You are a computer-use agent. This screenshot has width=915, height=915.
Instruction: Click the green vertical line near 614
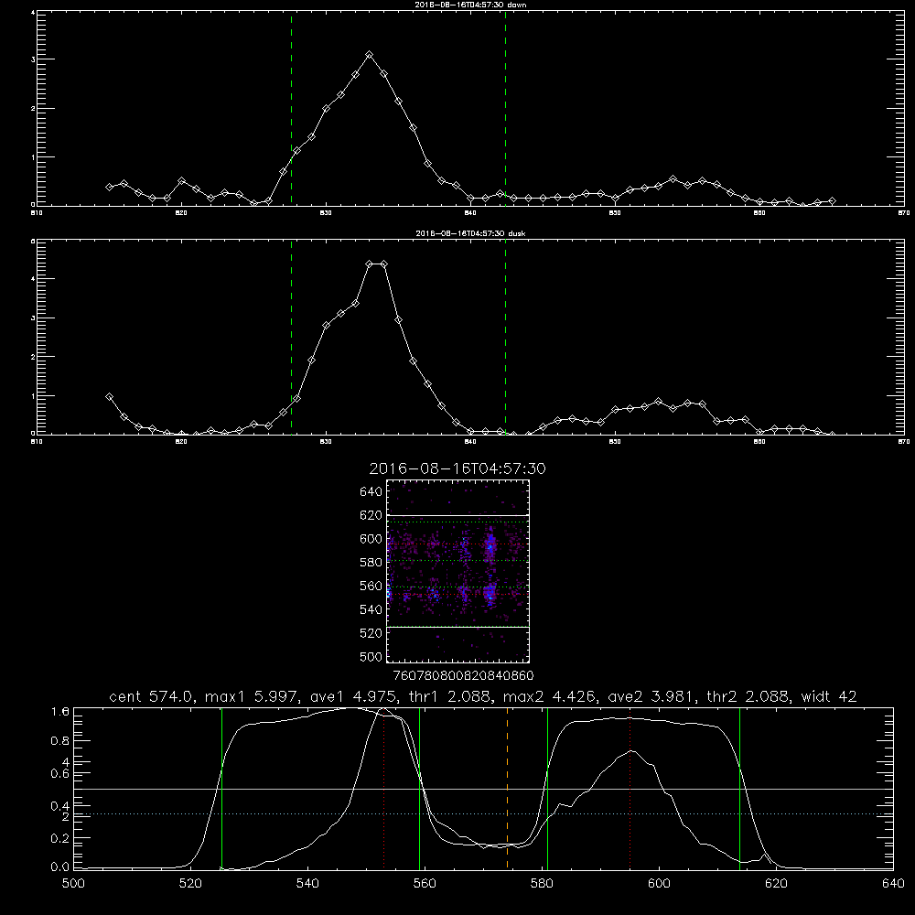739,788
